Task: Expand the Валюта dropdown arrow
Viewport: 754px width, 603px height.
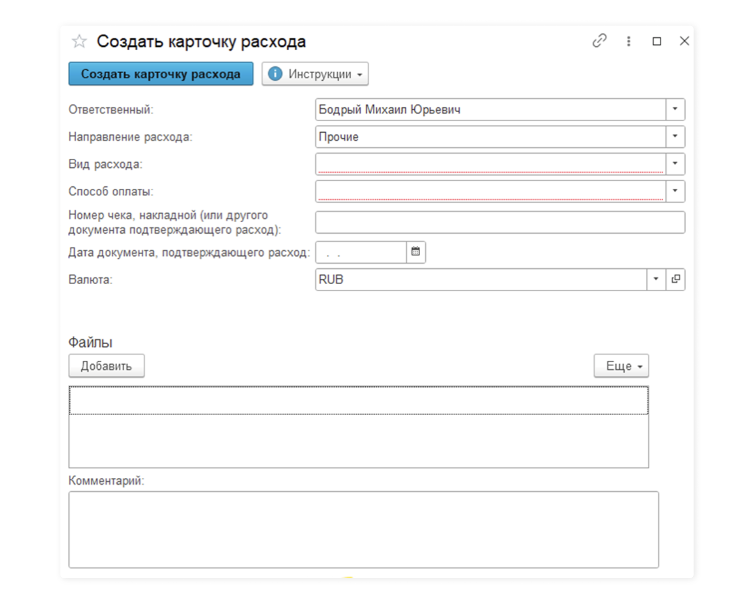Action: 656,279
